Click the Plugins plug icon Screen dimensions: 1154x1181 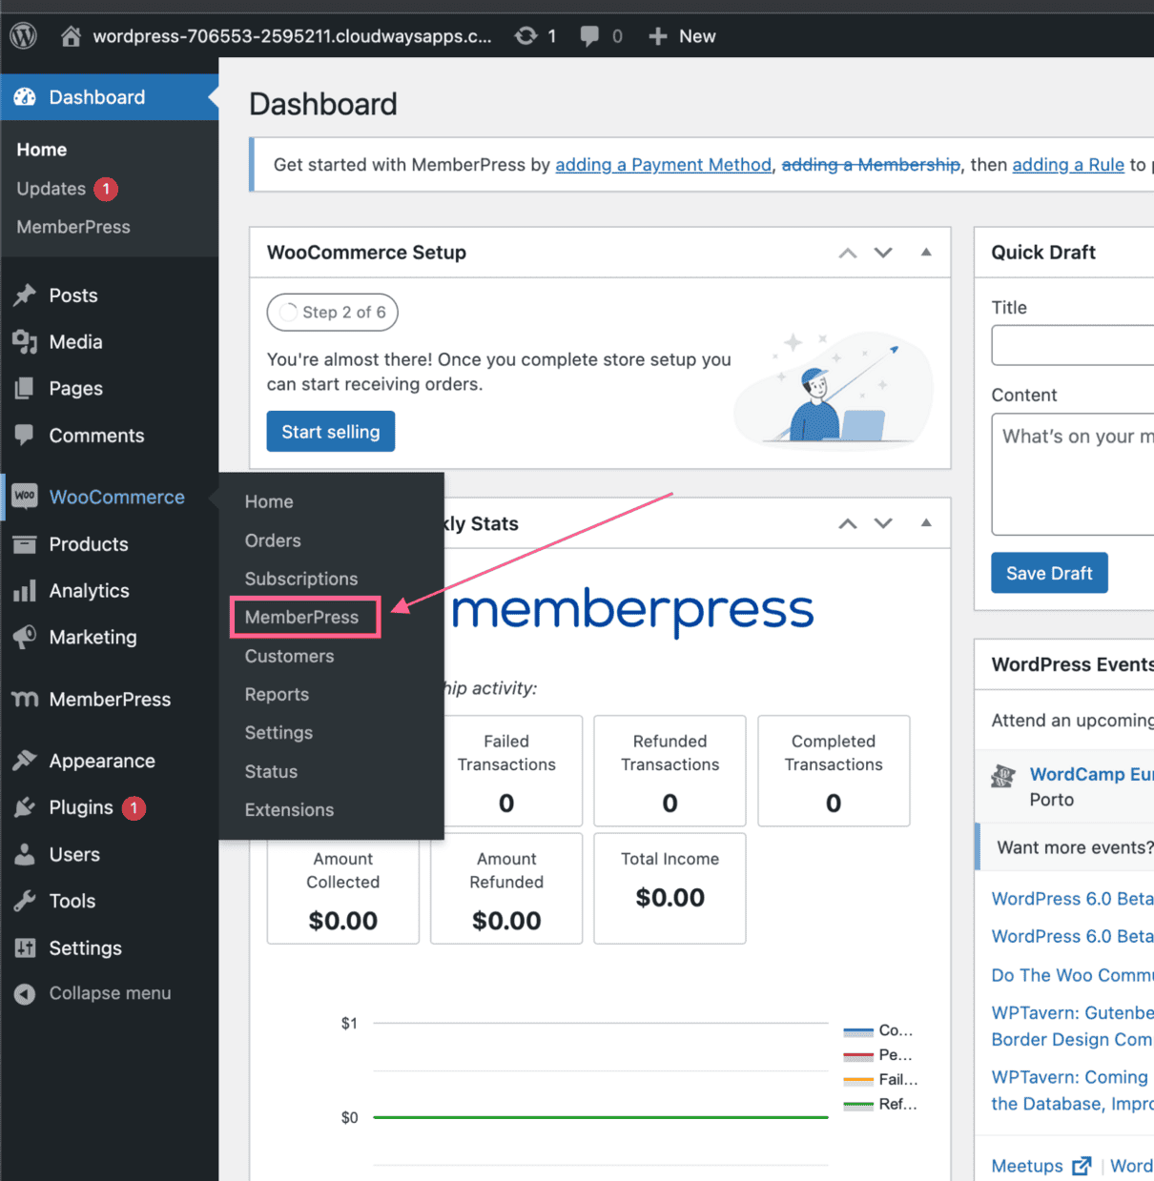click(25, 807)
